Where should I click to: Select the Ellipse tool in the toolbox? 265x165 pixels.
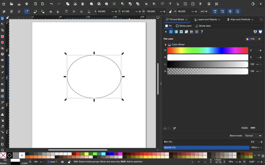point(2,42)
